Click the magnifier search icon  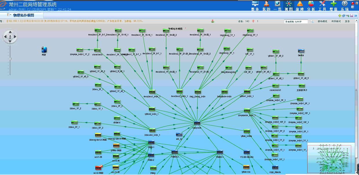(312, 21)
